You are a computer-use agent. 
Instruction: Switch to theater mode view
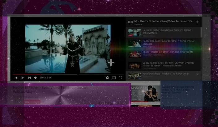coord(114,78)
